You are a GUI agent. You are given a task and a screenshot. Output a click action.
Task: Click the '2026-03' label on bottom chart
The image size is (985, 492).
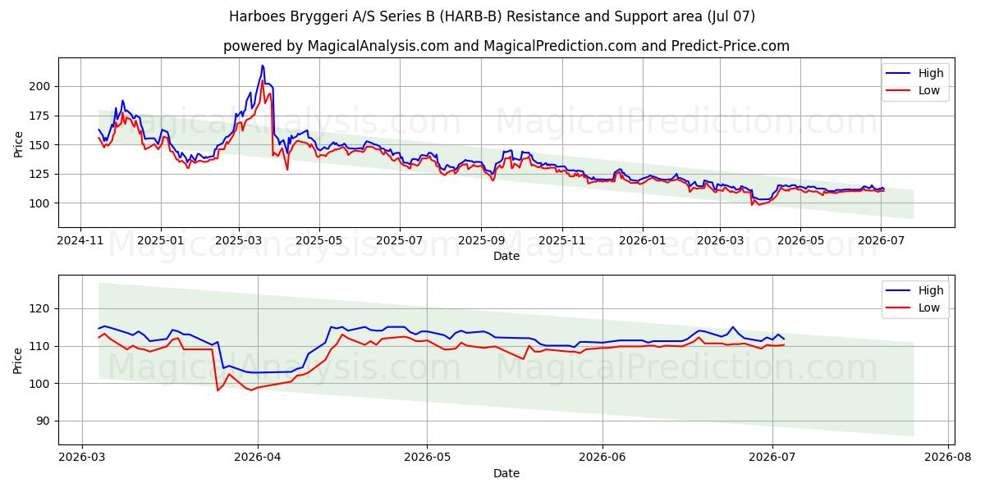80,458
